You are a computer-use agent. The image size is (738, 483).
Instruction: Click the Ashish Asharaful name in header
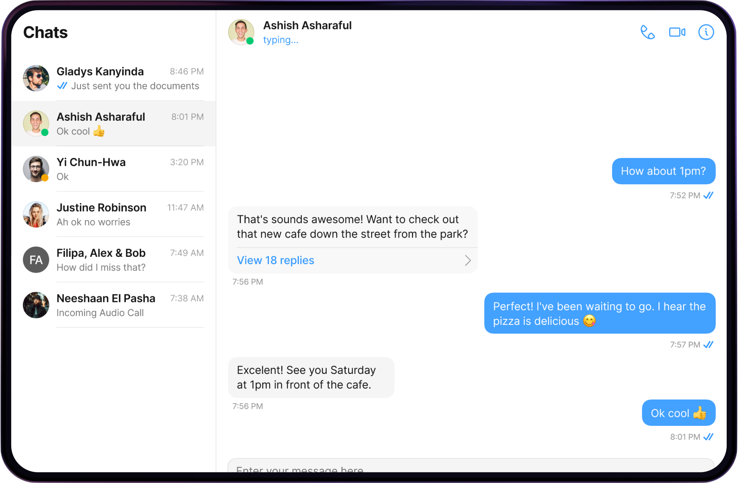[307, 26]
